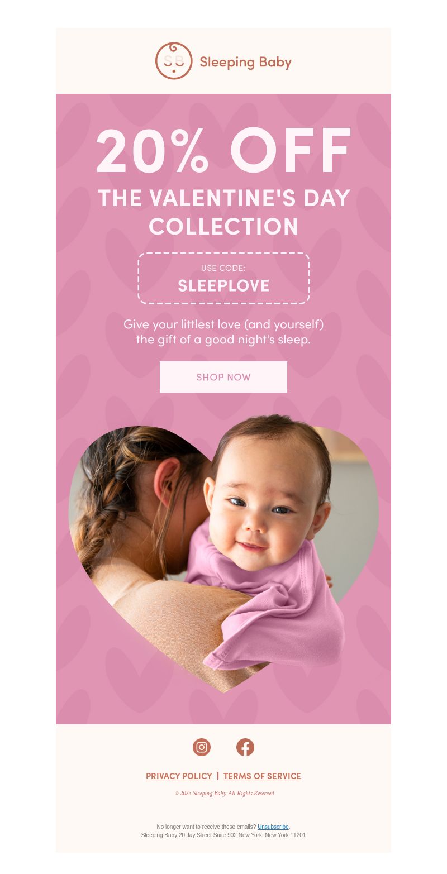Open the TERMS OF SERVICE link
This screenshot has height=874, width=447.
click(x=262, y=776)
